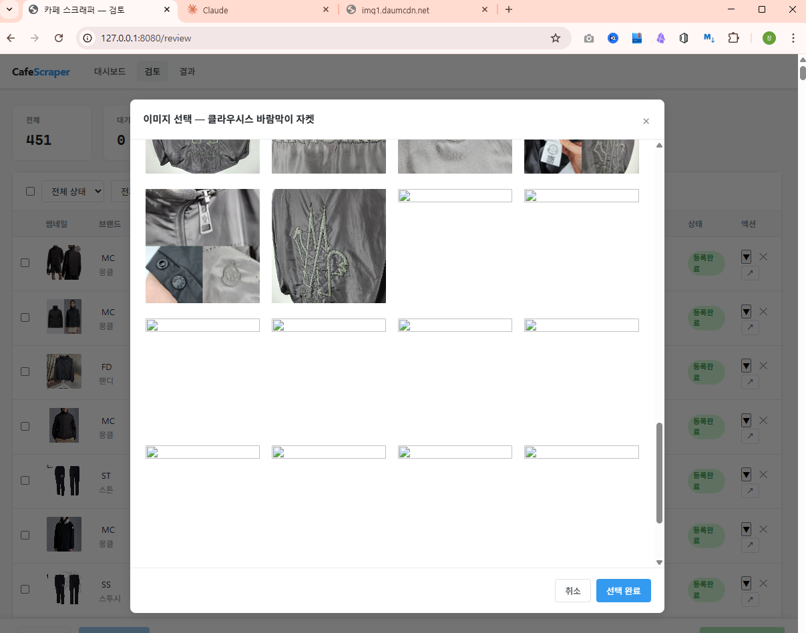Expand the ▼ action dropdown in first row
The image size is (806, 633).
(746, 256)
